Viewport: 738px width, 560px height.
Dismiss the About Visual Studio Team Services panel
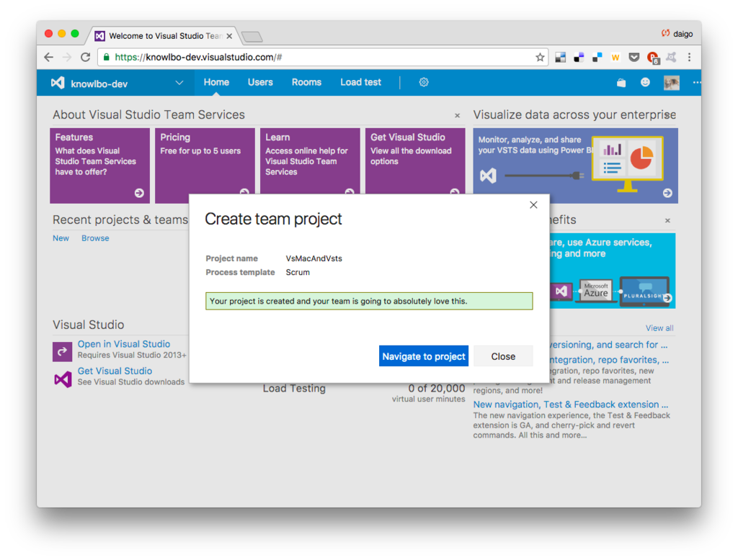pos(457,116)
